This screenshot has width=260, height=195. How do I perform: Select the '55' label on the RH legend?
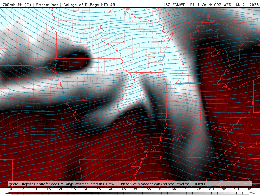click(149, 189)
